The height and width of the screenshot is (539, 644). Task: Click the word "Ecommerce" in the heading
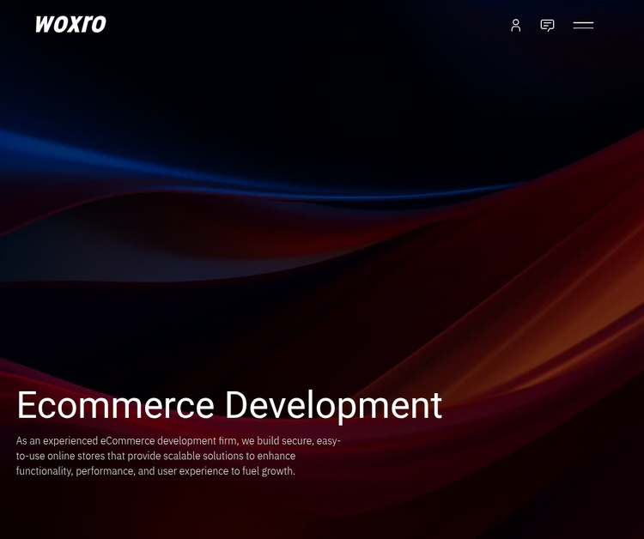pyautogui.click(x=115, y=405)
